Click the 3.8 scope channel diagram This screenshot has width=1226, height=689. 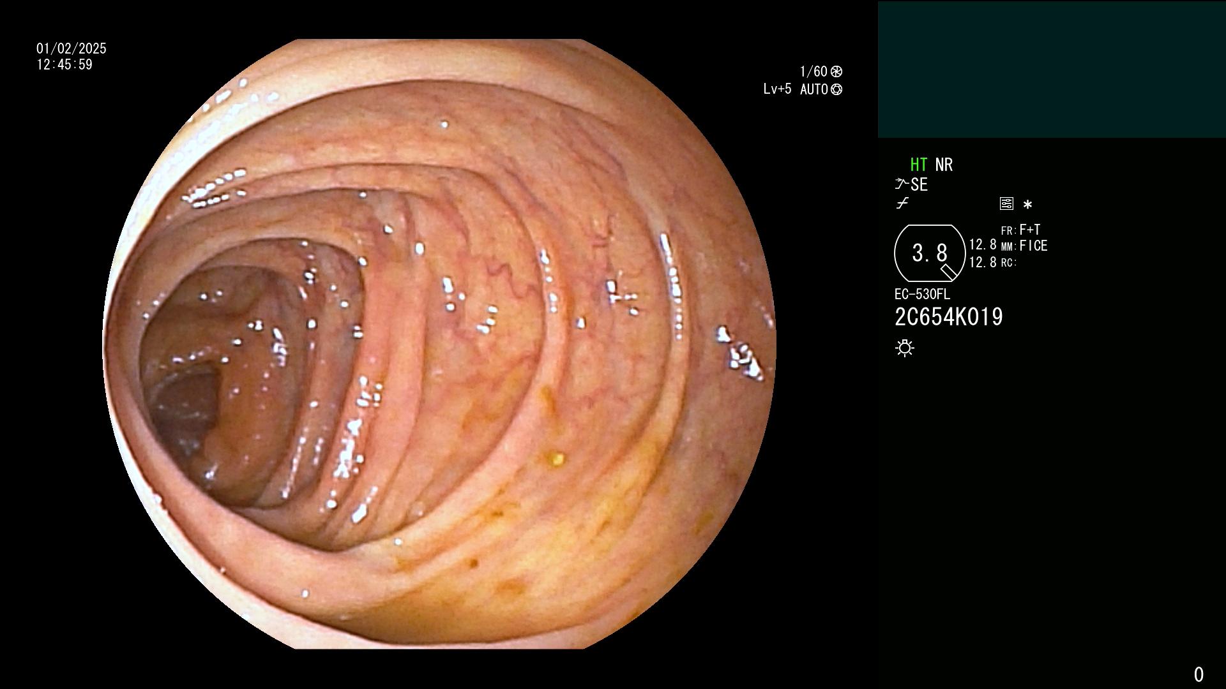pyautogui.click(x=930, y=253)
